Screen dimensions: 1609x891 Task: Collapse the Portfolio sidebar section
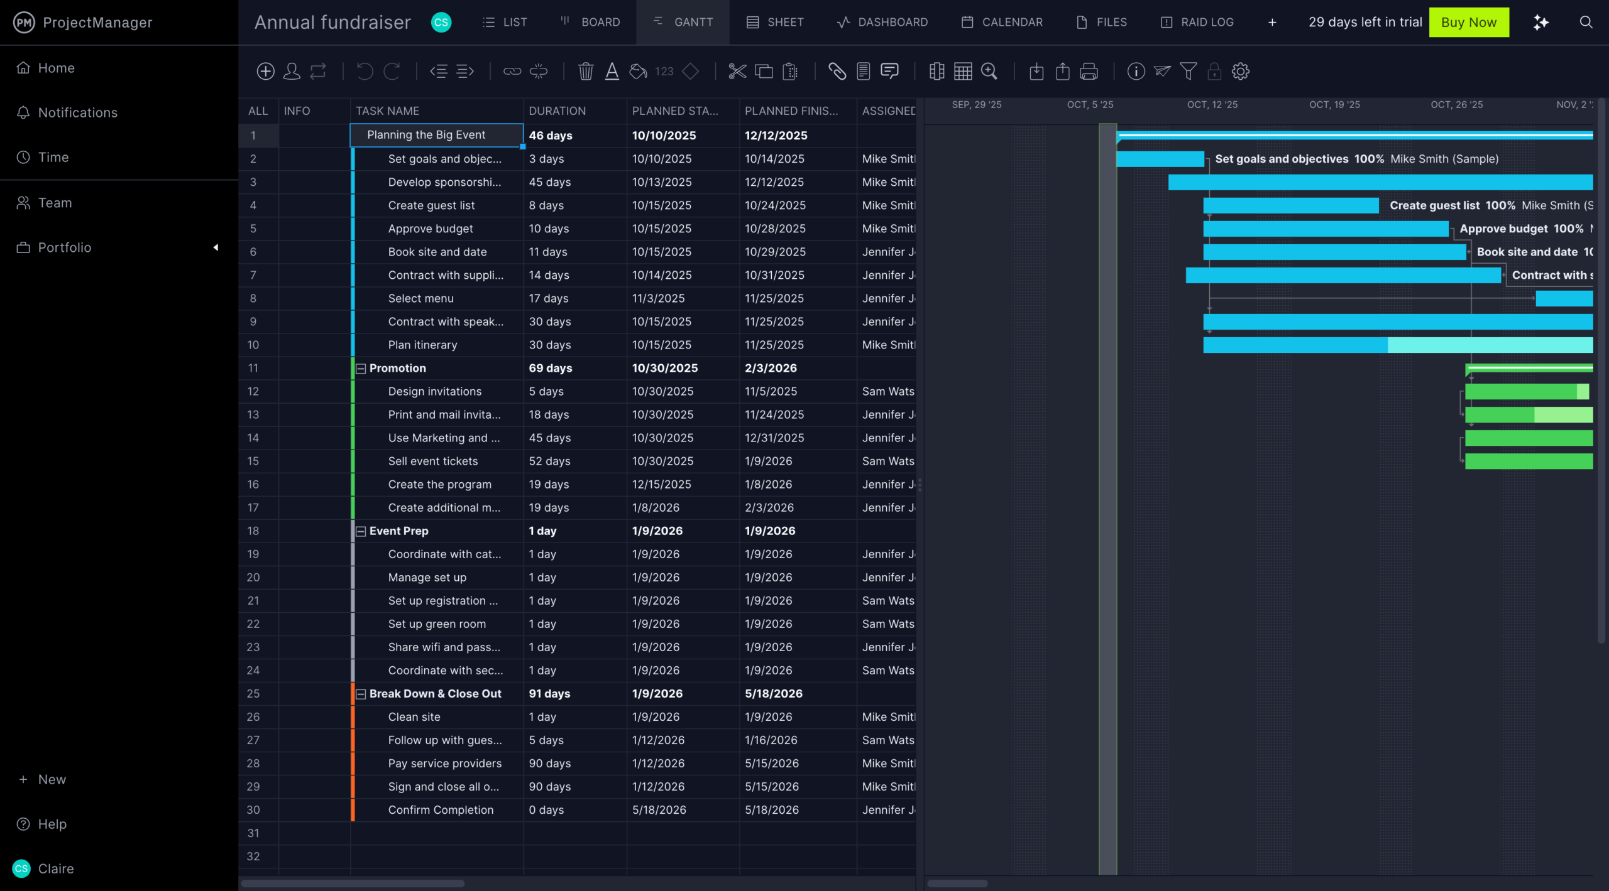pyautogui.click(x=216, y=247)
